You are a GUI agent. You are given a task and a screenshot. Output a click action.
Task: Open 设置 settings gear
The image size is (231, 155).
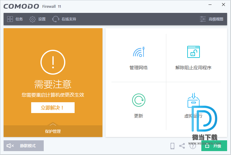tap(32, 19)
